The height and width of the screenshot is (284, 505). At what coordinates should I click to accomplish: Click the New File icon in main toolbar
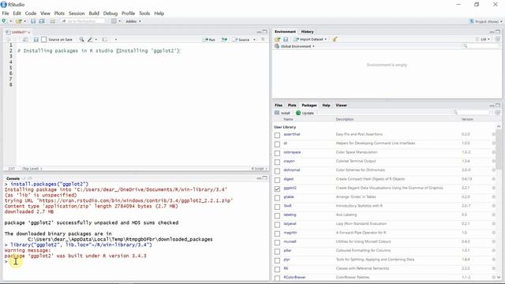[4, 21]
